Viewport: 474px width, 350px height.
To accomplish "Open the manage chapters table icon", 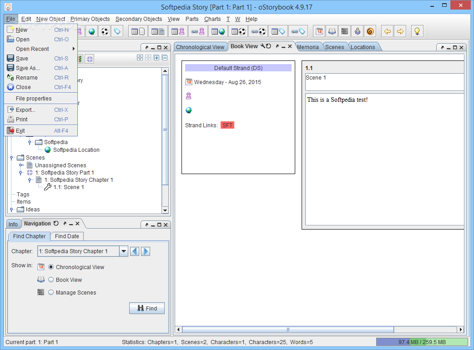I will pyautogui.click(x=138, y=31).
